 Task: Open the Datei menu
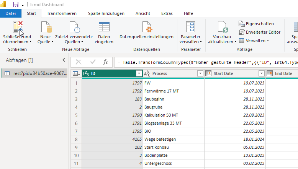11,13
